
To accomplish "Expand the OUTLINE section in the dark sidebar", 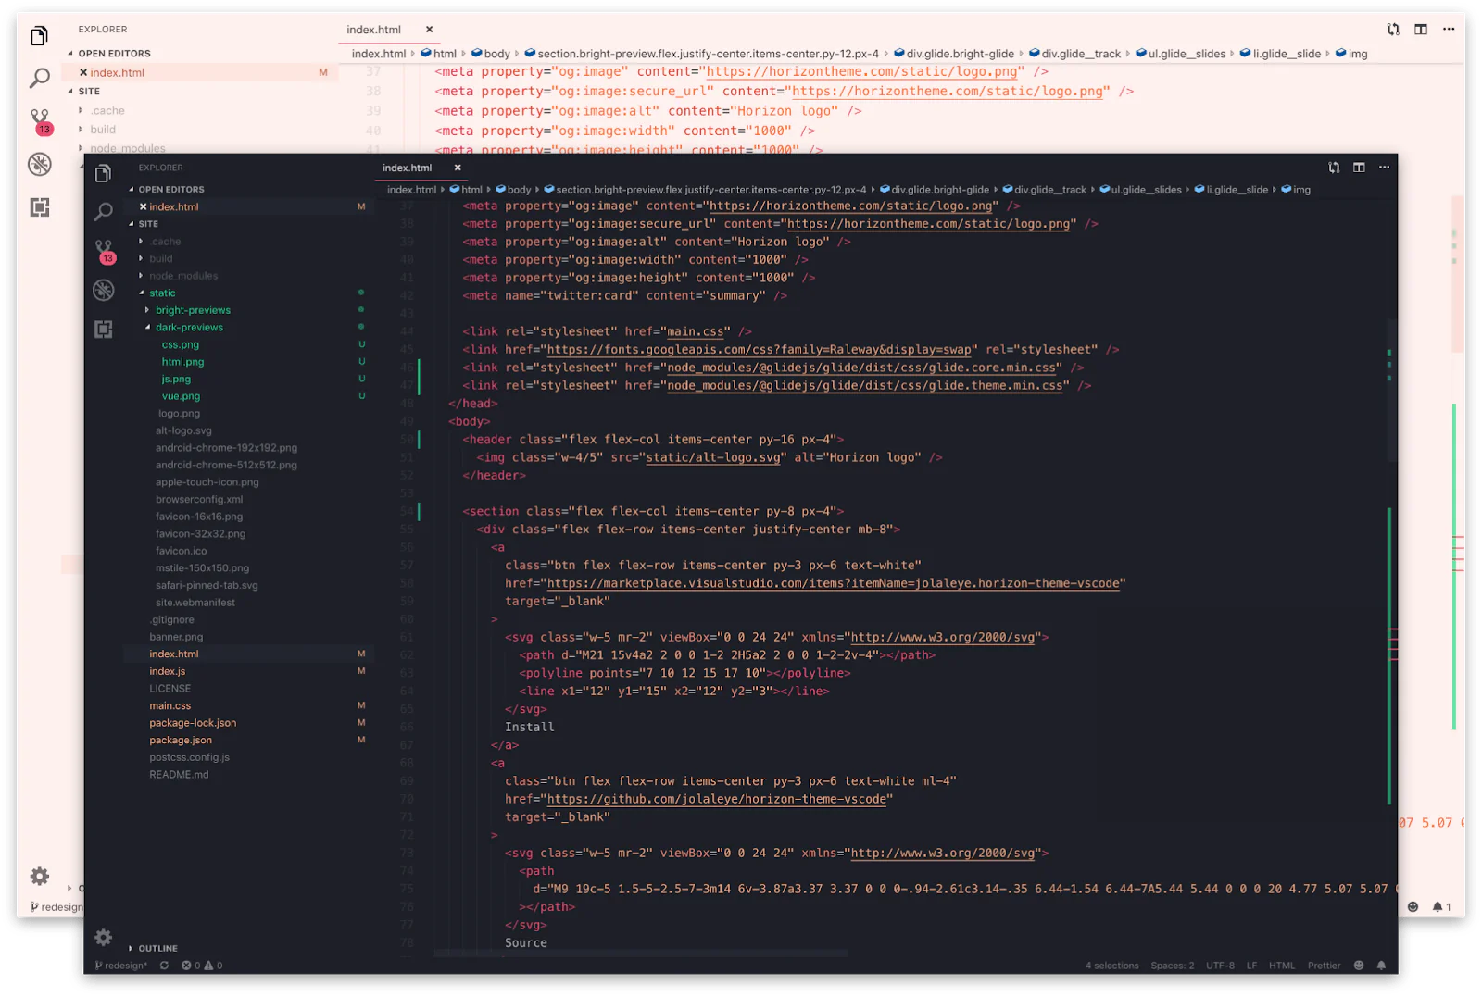I will click(x=157, y=948).
